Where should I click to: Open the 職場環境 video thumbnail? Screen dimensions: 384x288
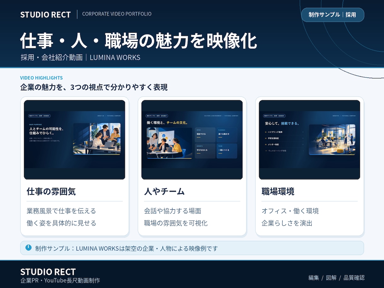tap(309, 140)
